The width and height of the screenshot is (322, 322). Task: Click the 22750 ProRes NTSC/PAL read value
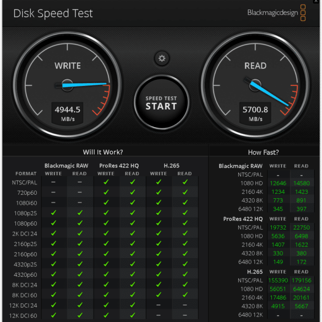301,227
